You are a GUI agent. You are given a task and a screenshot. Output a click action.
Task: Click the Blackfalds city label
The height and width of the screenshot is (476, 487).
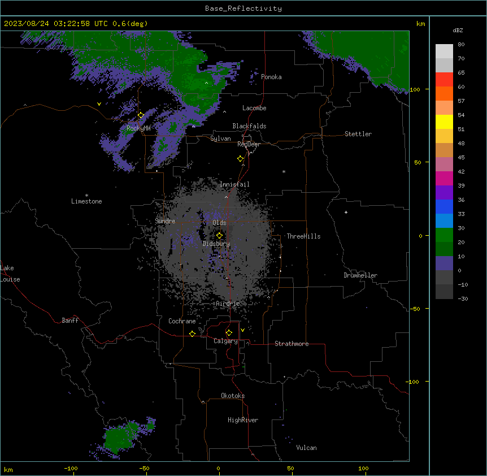pyautogui.click(x=249, y=126)
